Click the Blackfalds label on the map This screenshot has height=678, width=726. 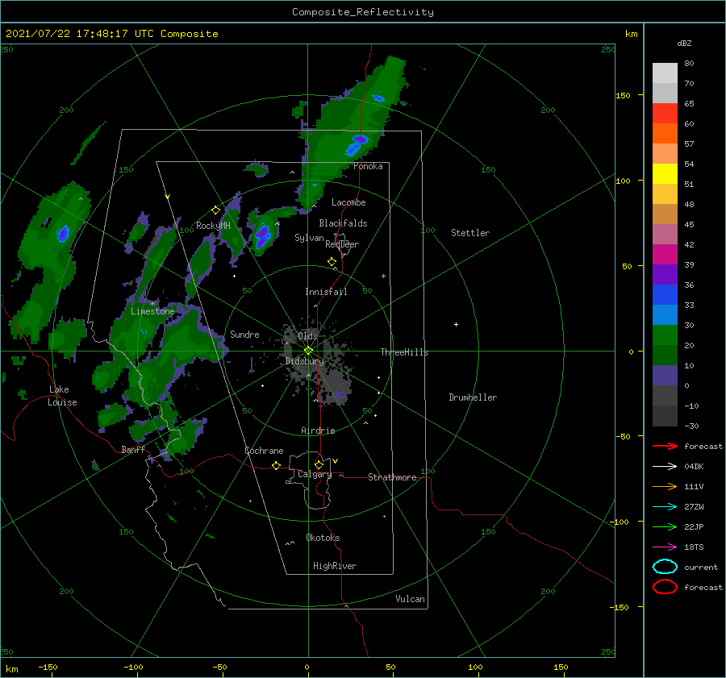tap(343, 223)
